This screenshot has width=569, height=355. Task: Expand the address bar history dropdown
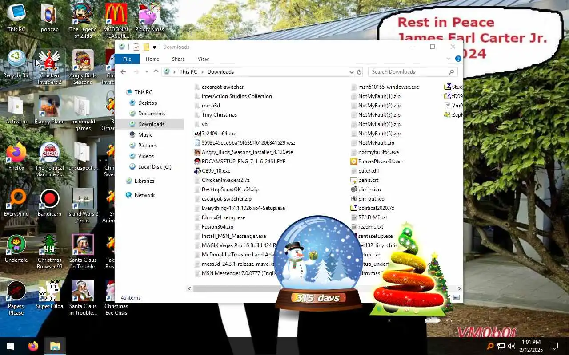coord(351,72)
